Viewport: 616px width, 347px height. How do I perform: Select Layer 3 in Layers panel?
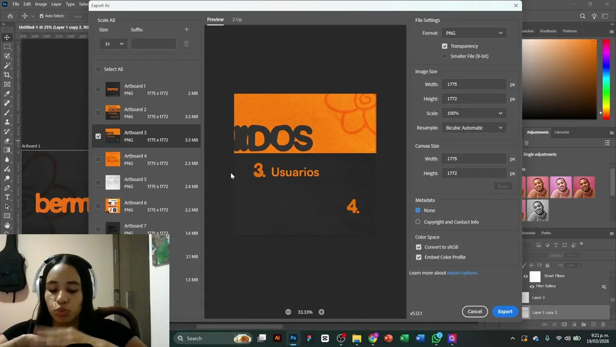(538, 298)
